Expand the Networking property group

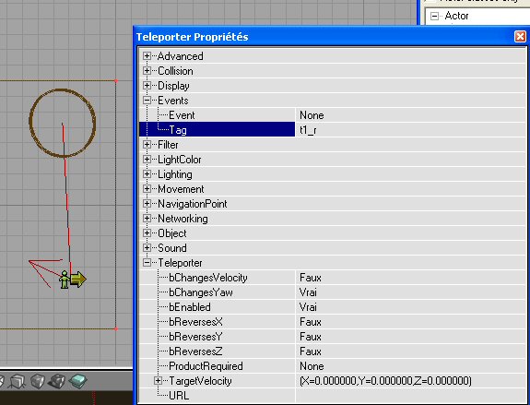147,219
